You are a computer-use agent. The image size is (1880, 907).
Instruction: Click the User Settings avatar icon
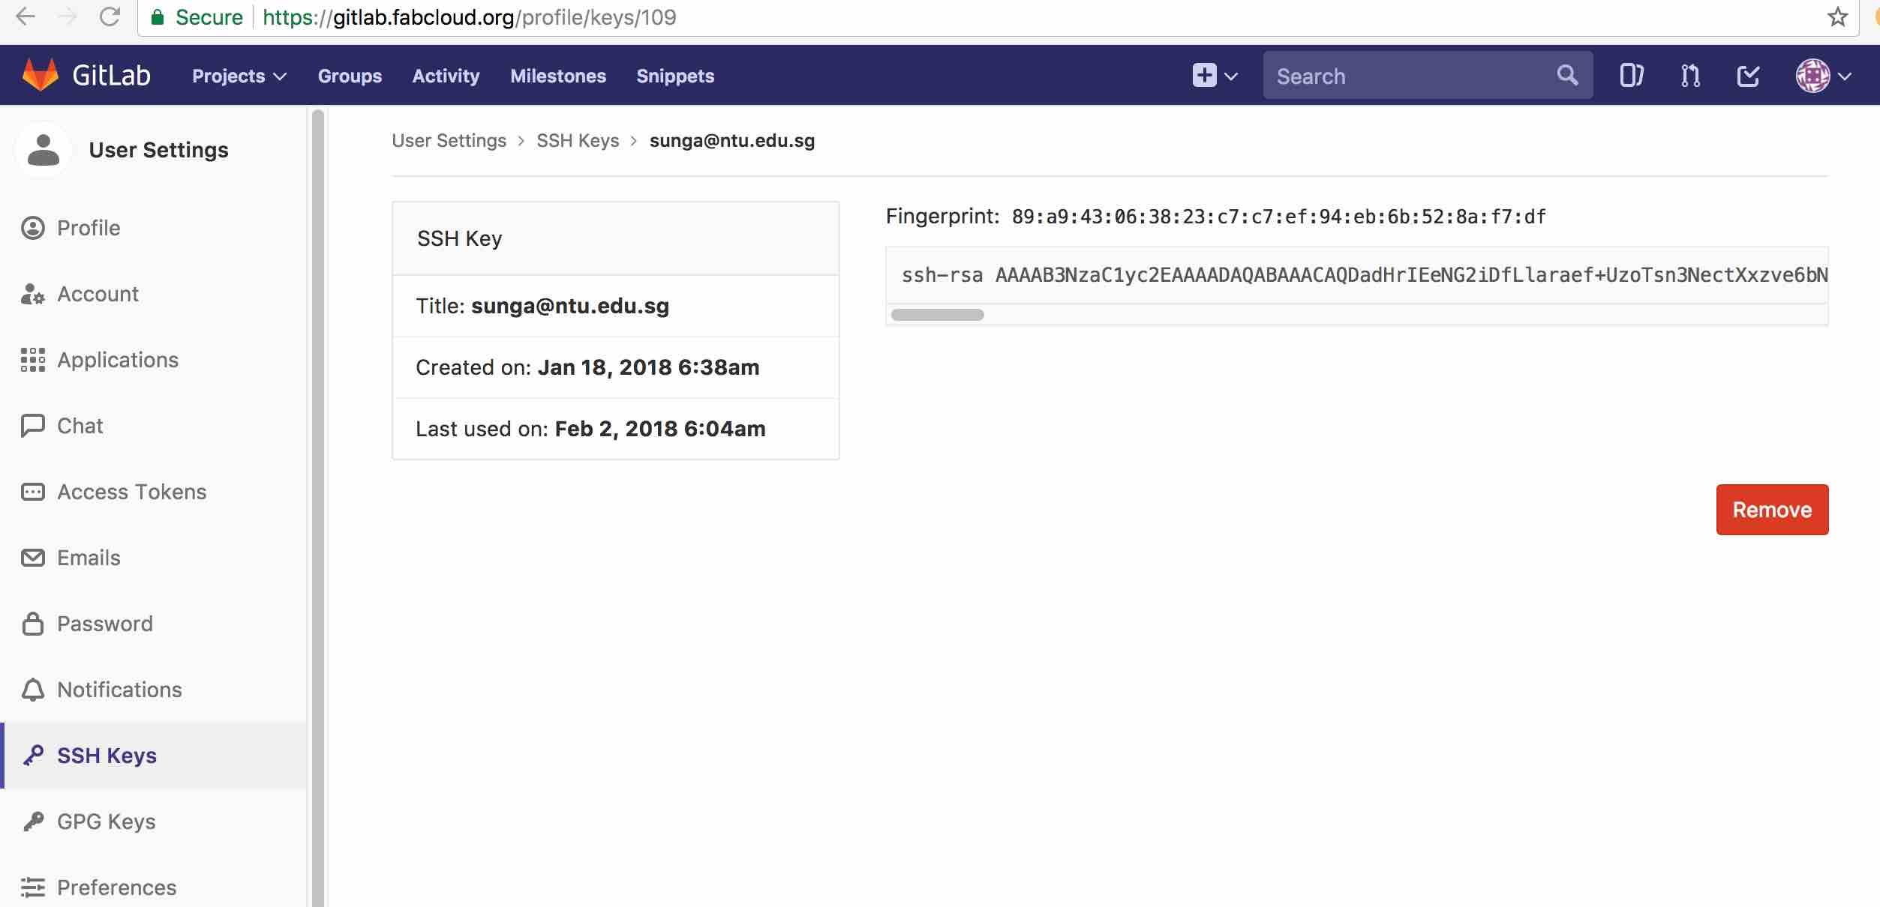tap(44, 150)
